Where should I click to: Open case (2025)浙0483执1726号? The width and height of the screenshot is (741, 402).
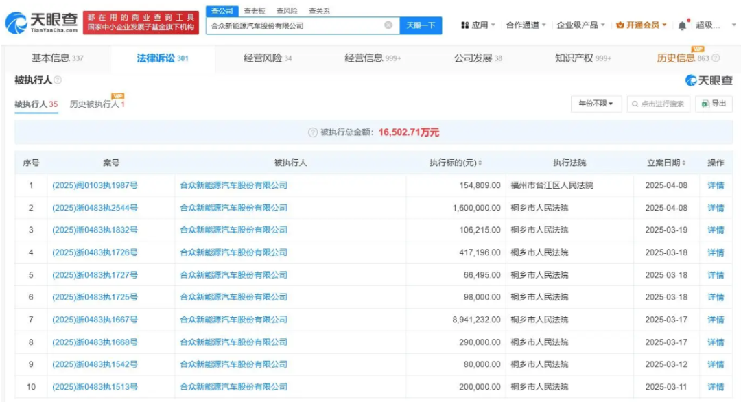point(95,252)
